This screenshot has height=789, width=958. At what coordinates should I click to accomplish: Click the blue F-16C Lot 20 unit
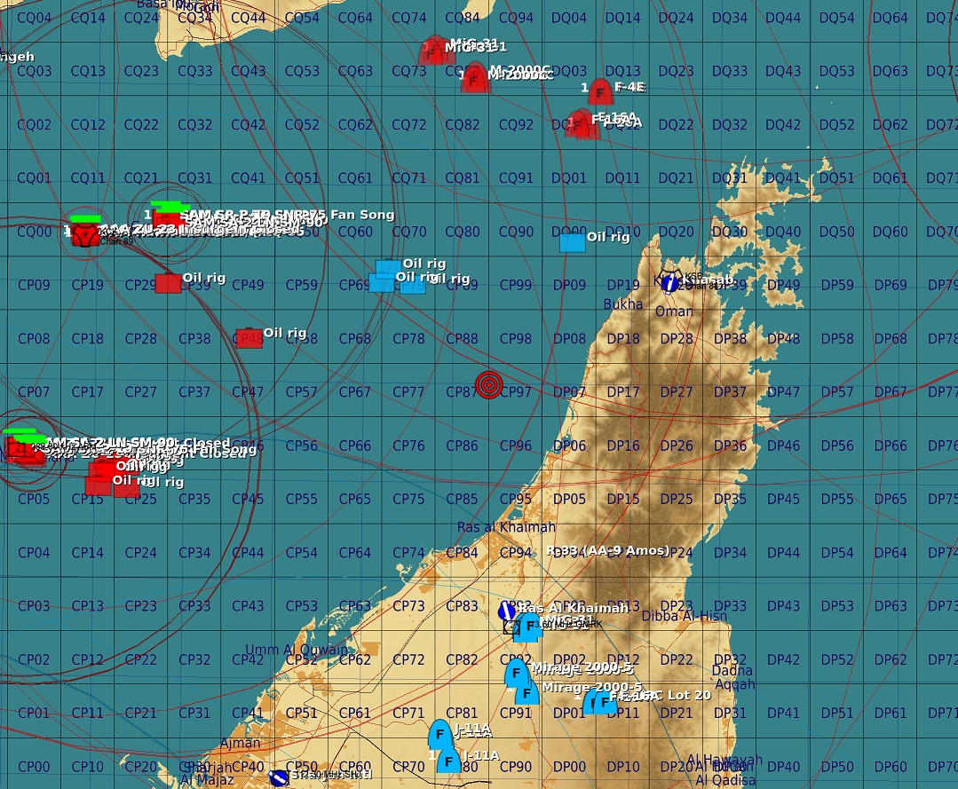(604, 702)
